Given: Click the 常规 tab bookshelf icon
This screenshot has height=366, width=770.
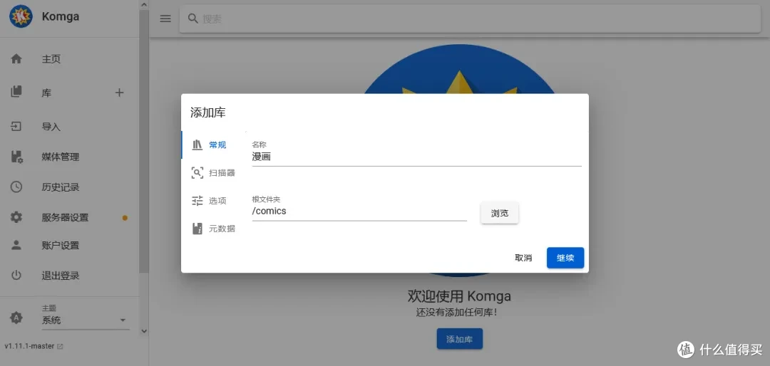Looking at the screenshot, I should pos(197,145).
